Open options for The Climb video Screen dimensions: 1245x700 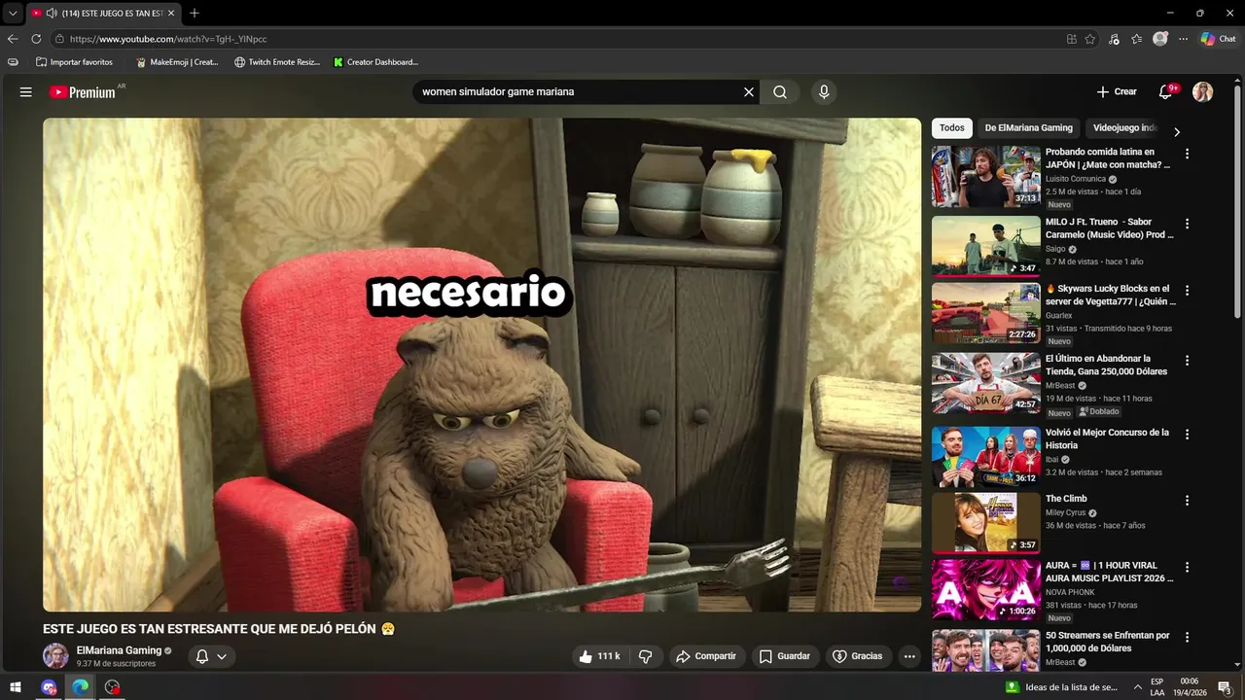[x=1187, y=501]
